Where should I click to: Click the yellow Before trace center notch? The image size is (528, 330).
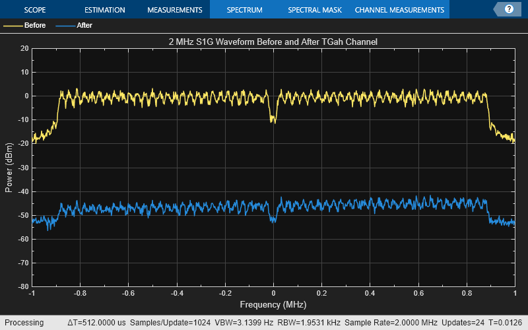pos(273,119)
